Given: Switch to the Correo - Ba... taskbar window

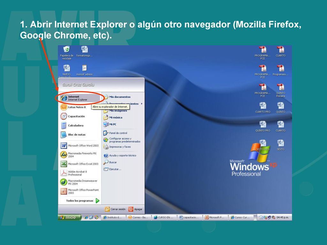Looking at the screenshot, I should click(139, 217).
